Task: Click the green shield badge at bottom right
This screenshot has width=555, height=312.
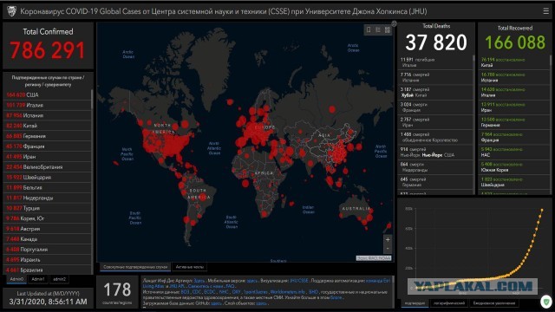Action: pyautogui.click(x=546, y=302)
